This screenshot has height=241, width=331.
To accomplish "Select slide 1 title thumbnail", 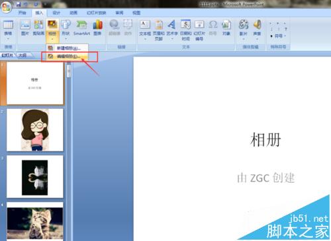I will coord(35,83).
